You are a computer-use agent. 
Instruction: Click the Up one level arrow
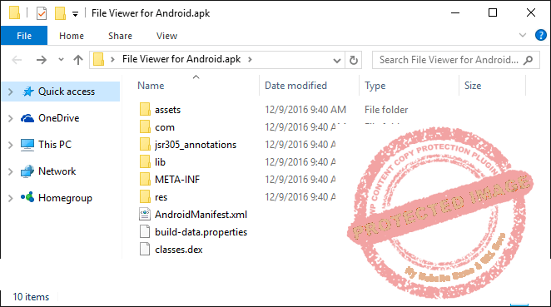[x=78, y=60]
